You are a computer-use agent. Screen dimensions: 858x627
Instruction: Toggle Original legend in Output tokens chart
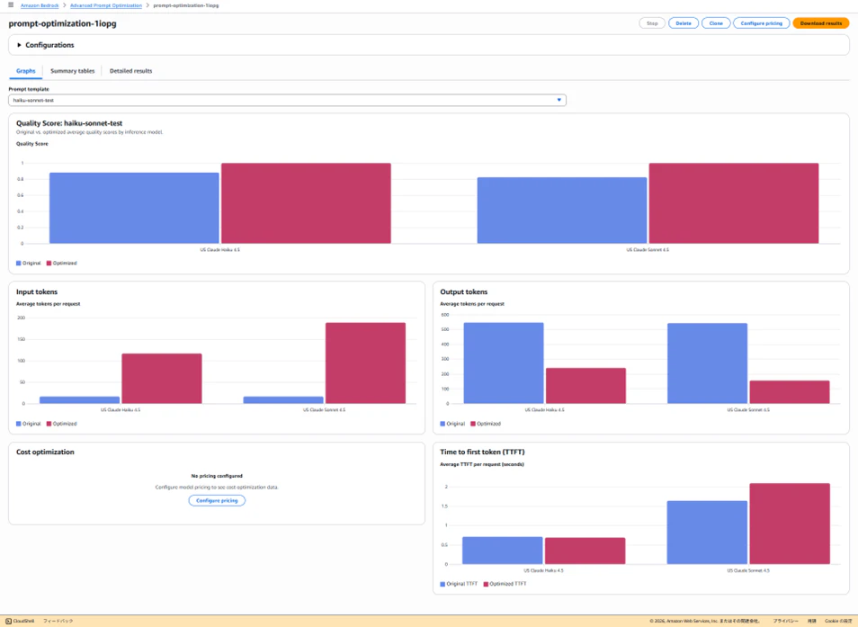point(452,424)
